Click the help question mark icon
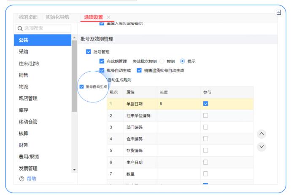291x195 pixels. tap(22, 179)
